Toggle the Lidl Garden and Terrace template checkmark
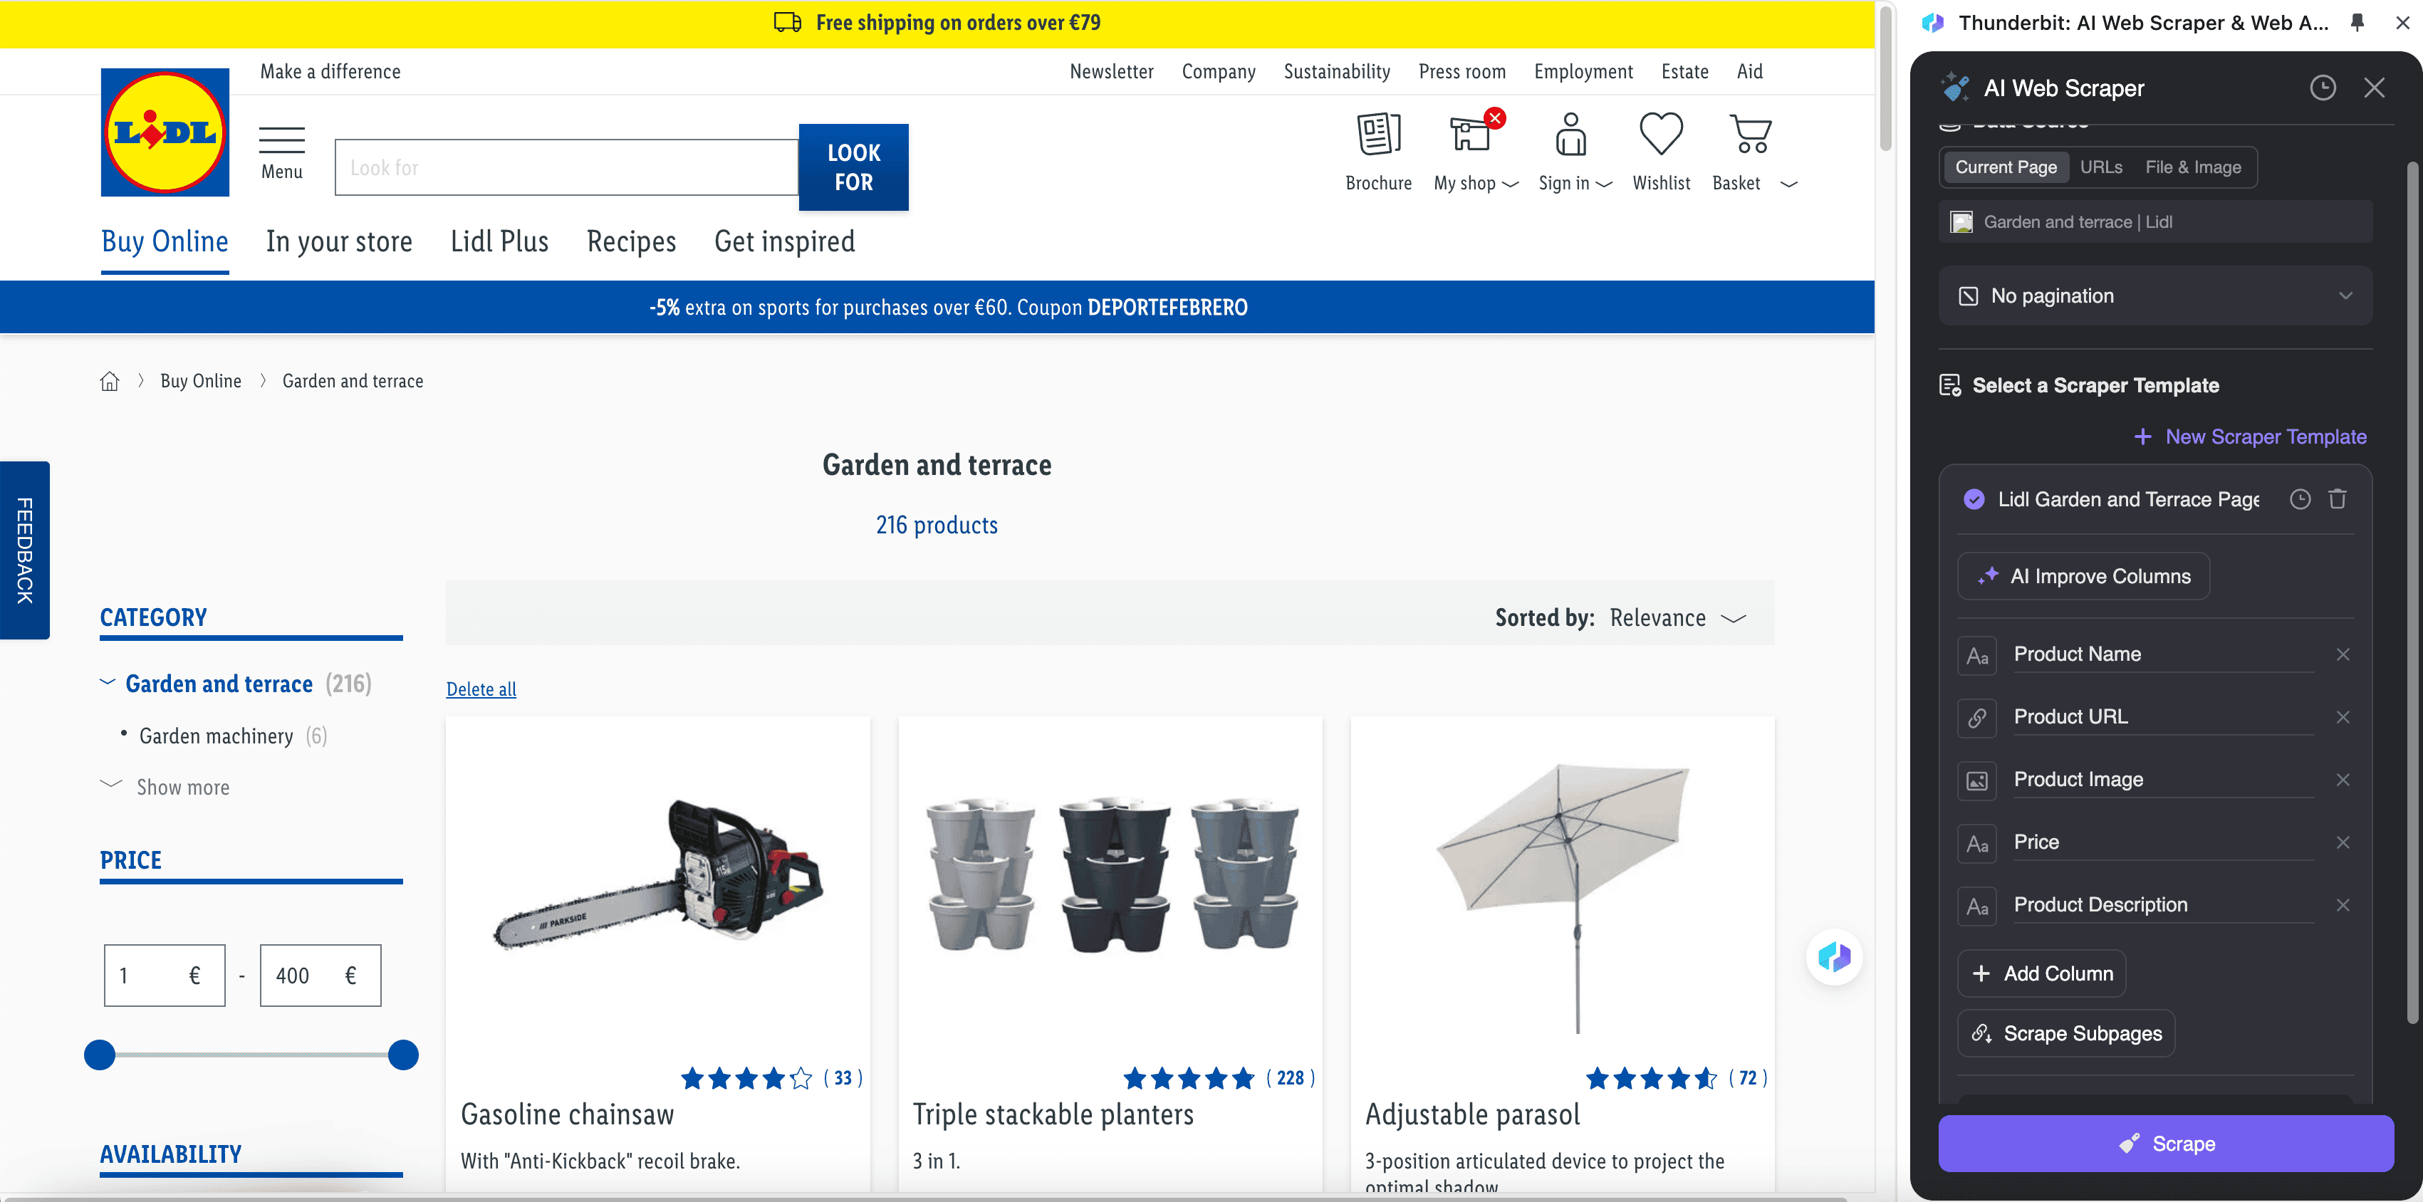 click(1974, 499)
